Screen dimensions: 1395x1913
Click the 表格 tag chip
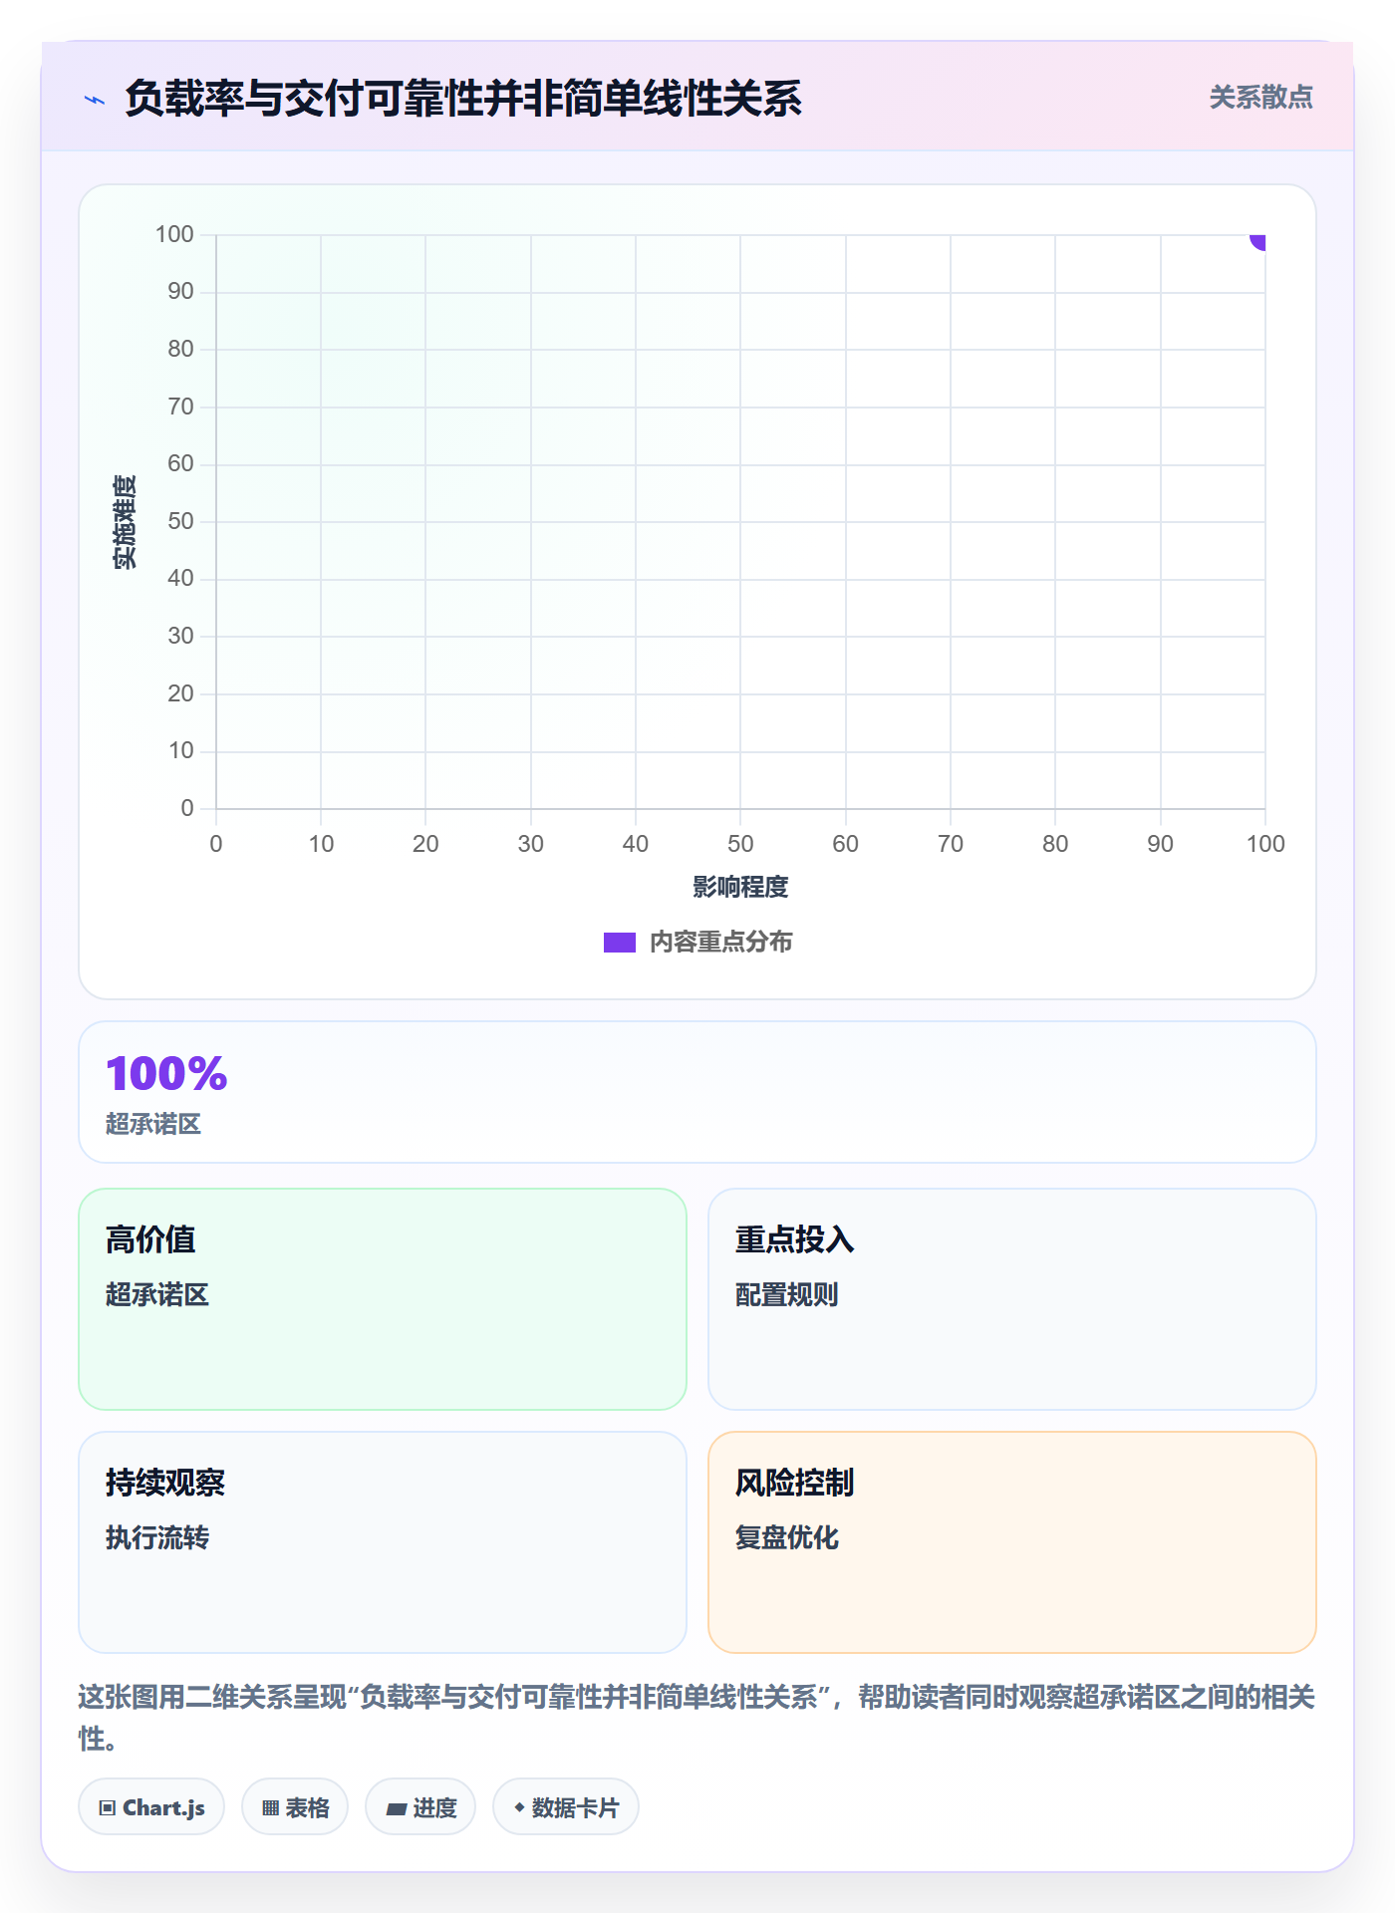[295, 1806]
